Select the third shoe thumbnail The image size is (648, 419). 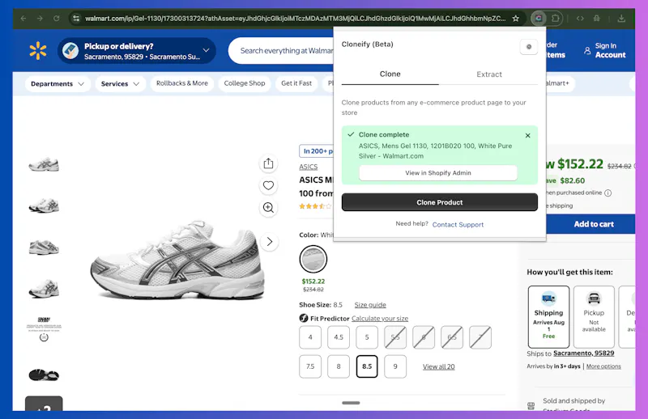click(x=44, y=247)
